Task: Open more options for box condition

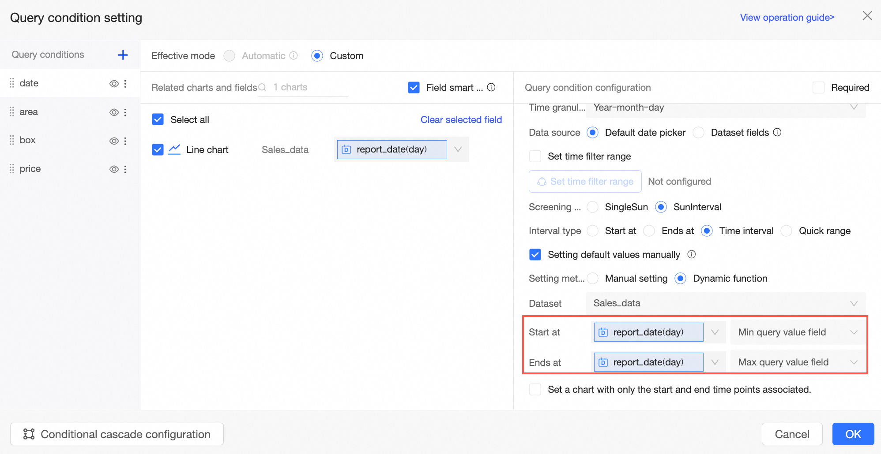Action: pyautogui.click(x=125, y=141)
